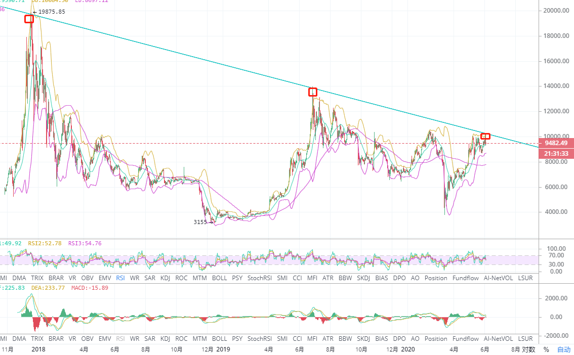Switch MACD pane to ATR indicator
The image size is (574, 355).
[x=327, y=338]
